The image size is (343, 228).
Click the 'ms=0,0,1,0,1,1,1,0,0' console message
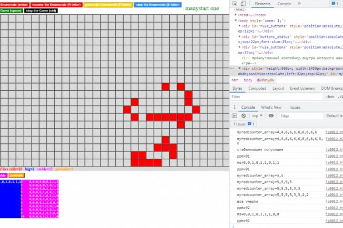tap(258, 214)
